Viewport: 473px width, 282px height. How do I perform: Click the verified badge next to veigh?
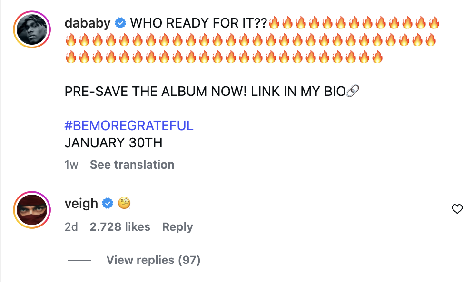click(108, 204)
